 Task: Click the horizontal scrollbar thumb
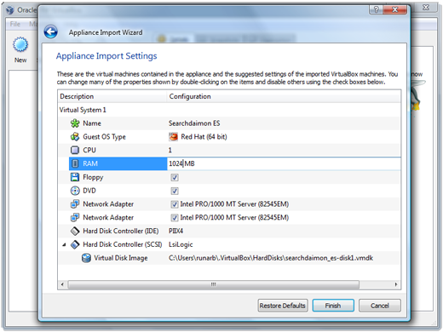213,284
